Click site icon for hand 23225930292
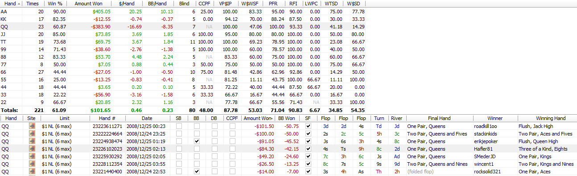 pyautogui.click(x=32, y=156)
